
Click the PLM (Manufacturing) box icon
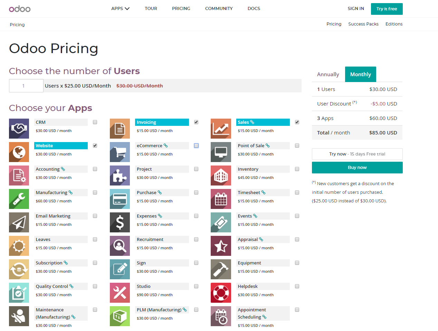(120, 316)
